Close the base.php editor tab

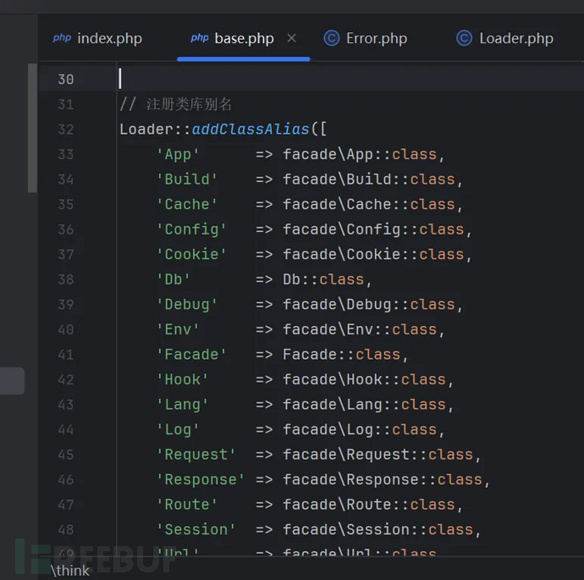pyautogui.click(x=292, y=38)
